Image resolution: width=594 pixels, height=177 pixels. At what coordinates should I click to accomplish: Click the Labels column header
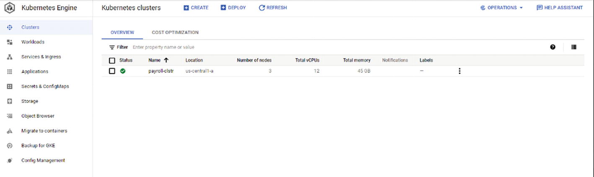click(x=426, y=60)
